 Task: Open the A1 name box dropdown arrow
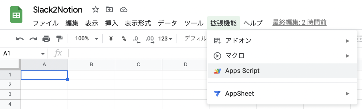point(43,54)
